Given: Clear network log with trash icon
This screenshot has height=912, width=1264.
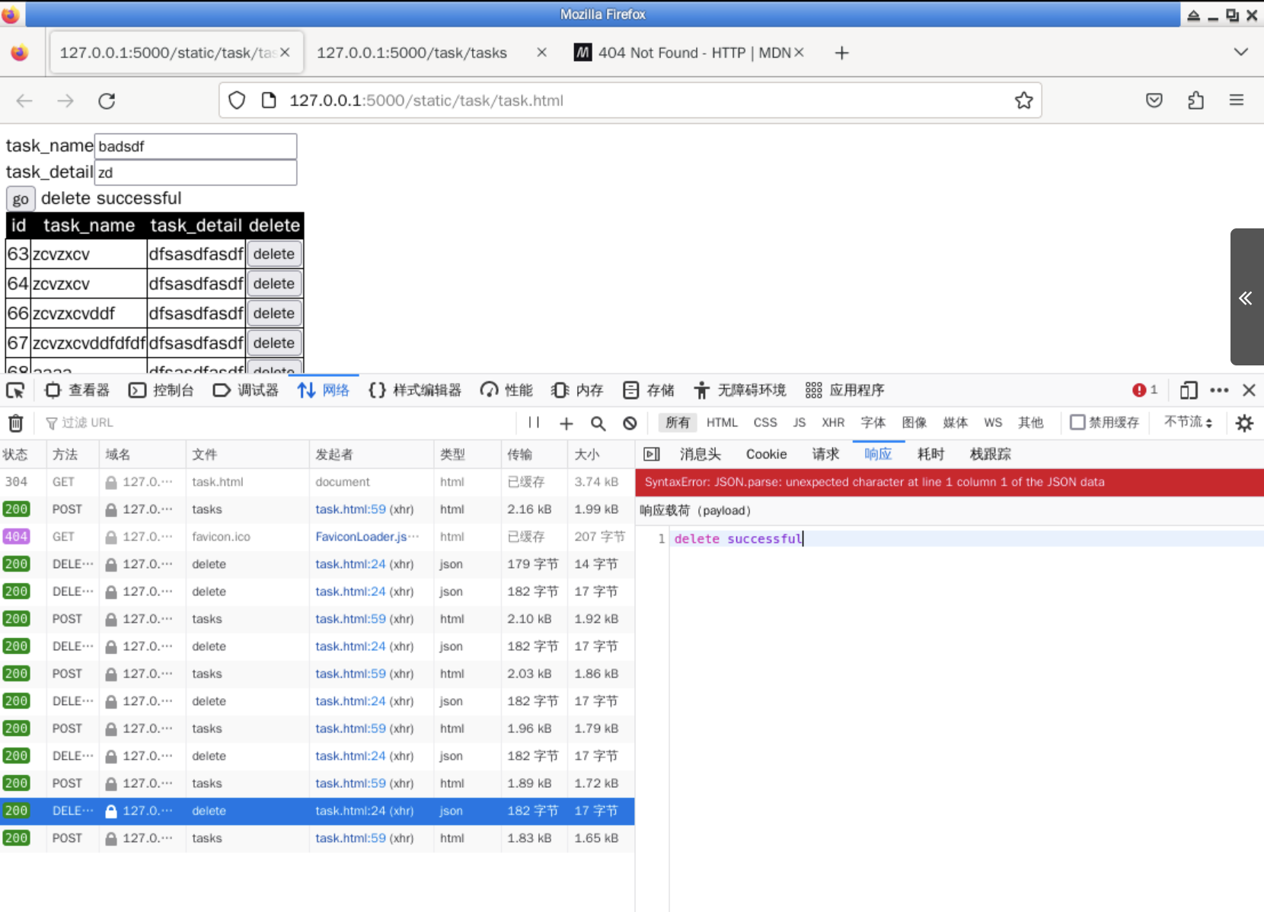Looking at the screenshot, I should (16, 423).
